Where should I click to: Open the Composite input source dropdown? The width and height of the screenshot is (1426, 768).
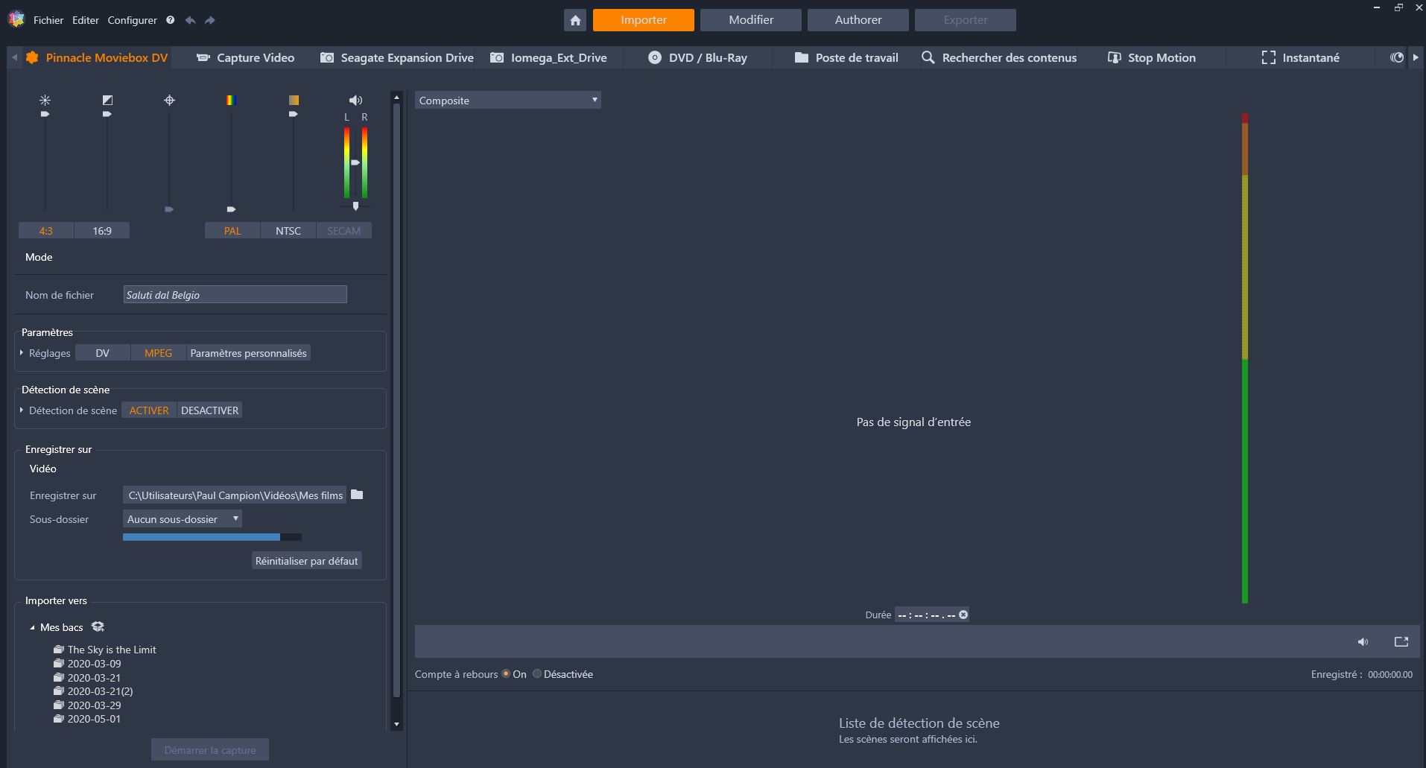click(x=508, y=101)
